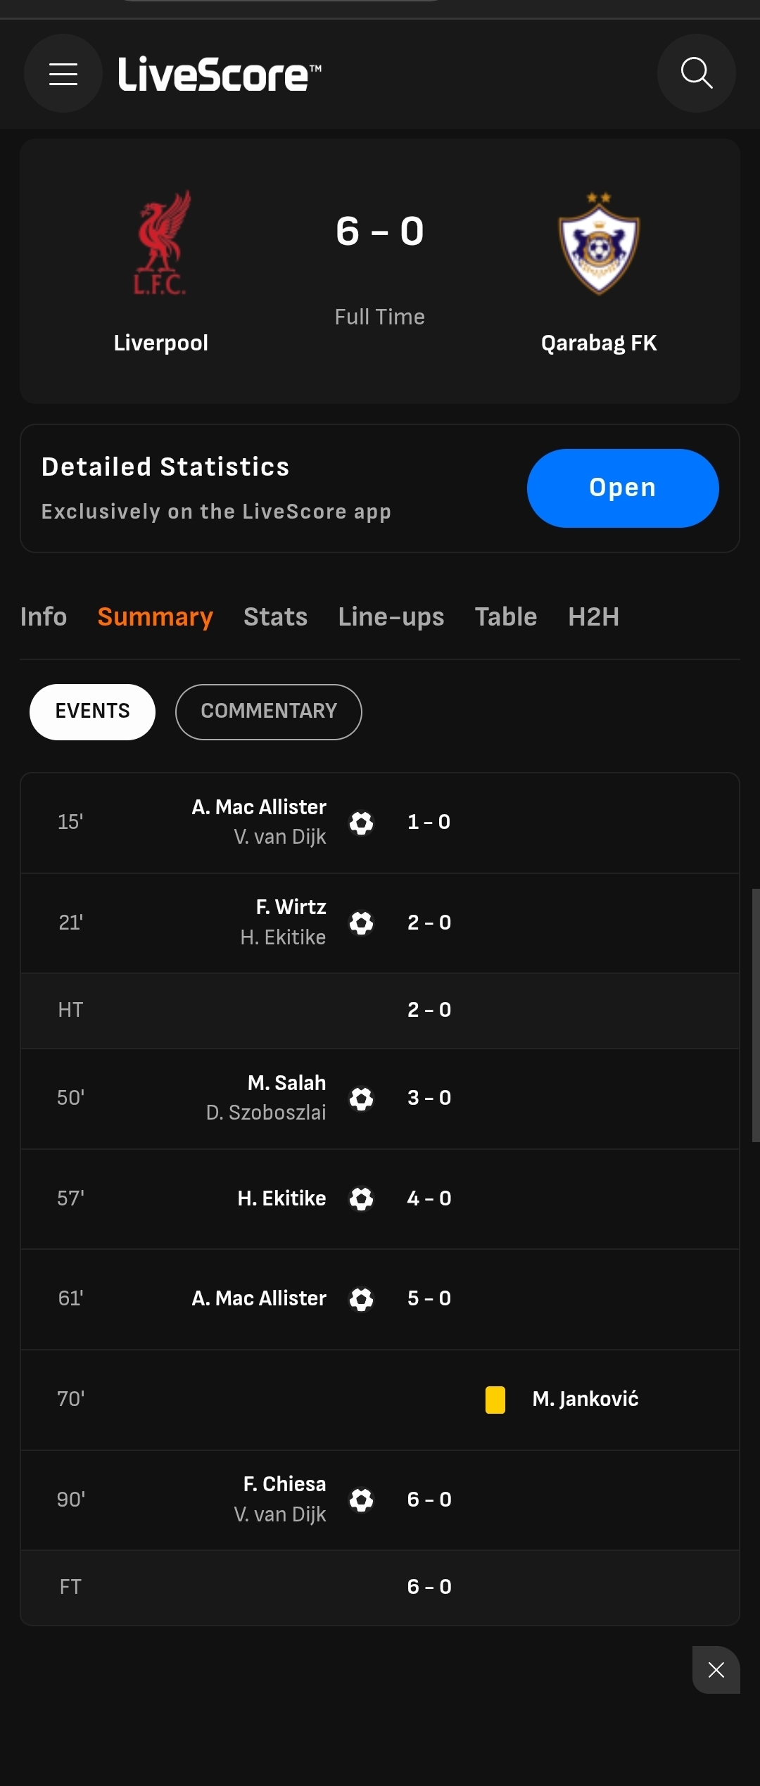
Task: Click goal ball icon for 1-0
Action: point(362,823)
